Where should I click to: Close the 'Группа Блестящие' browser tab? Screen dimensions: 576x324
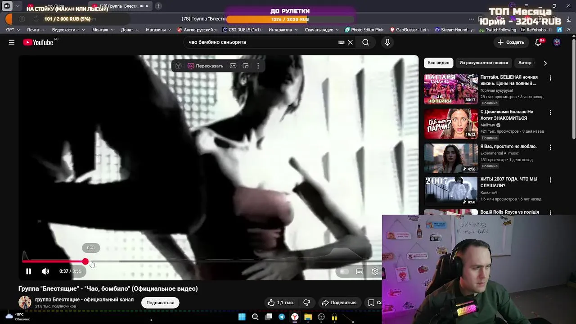coord(147,6)
